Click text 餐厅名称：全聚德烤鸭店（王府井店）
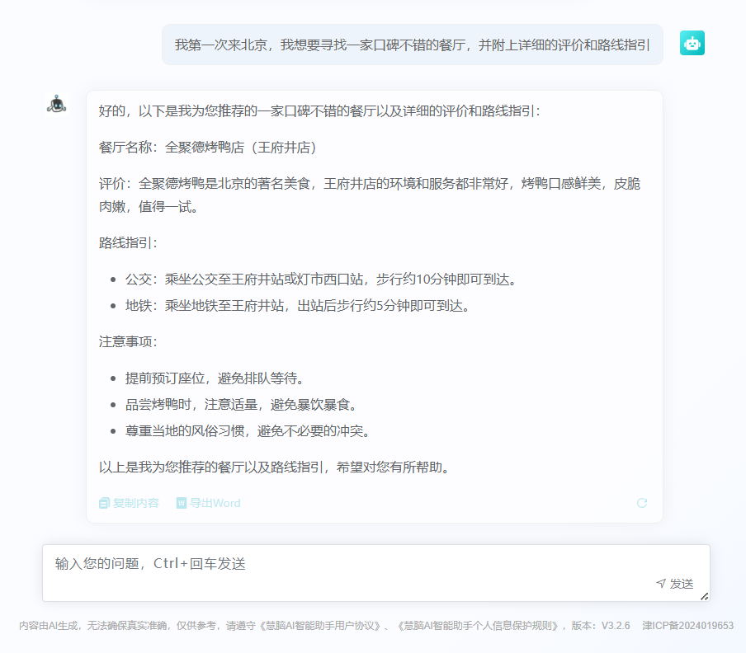Image resolution: width=746 pixels, height=653 pixels. click(x=208, y=148)
